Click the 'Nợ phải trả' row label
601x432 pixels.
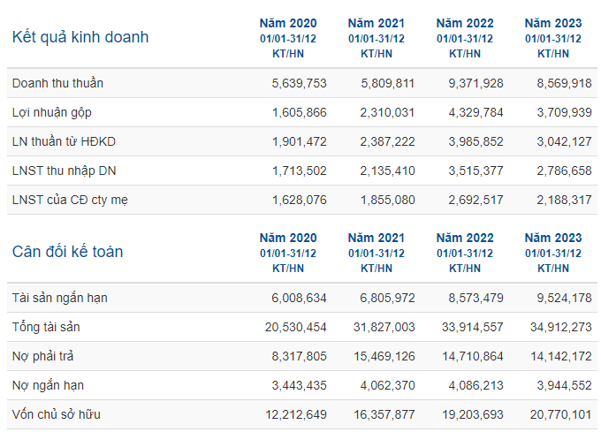(42, 357)
